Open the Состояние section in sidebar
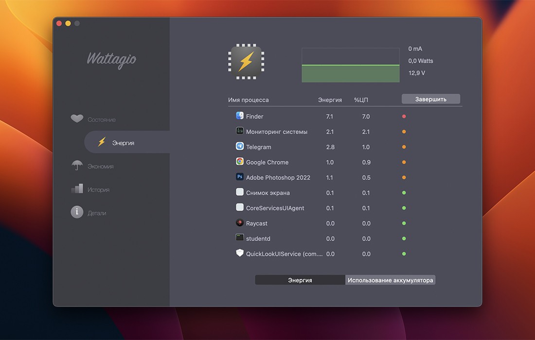535x340 pixels. tap(101, 119)
